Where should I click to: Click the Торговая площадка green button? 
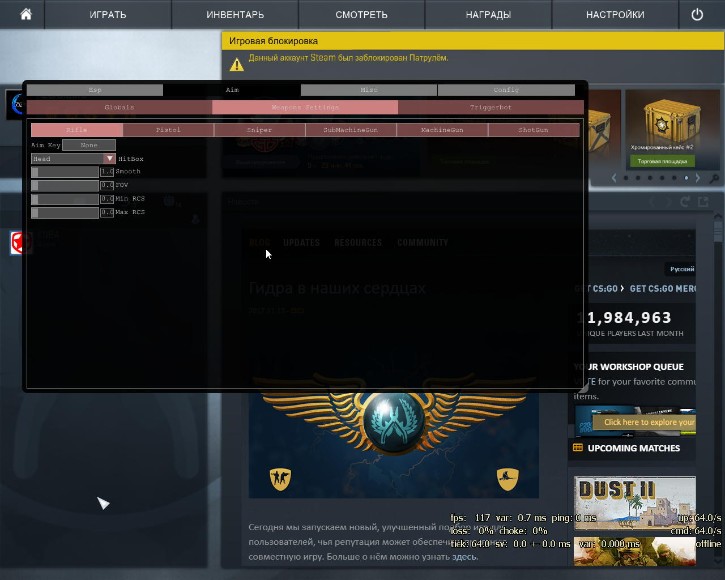tap(662, 161)
